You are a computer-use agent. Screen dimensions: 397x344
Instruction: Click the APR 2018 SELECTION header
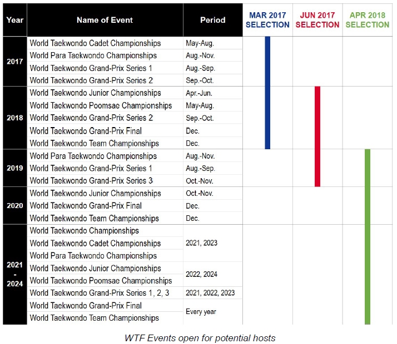(368, 19)
